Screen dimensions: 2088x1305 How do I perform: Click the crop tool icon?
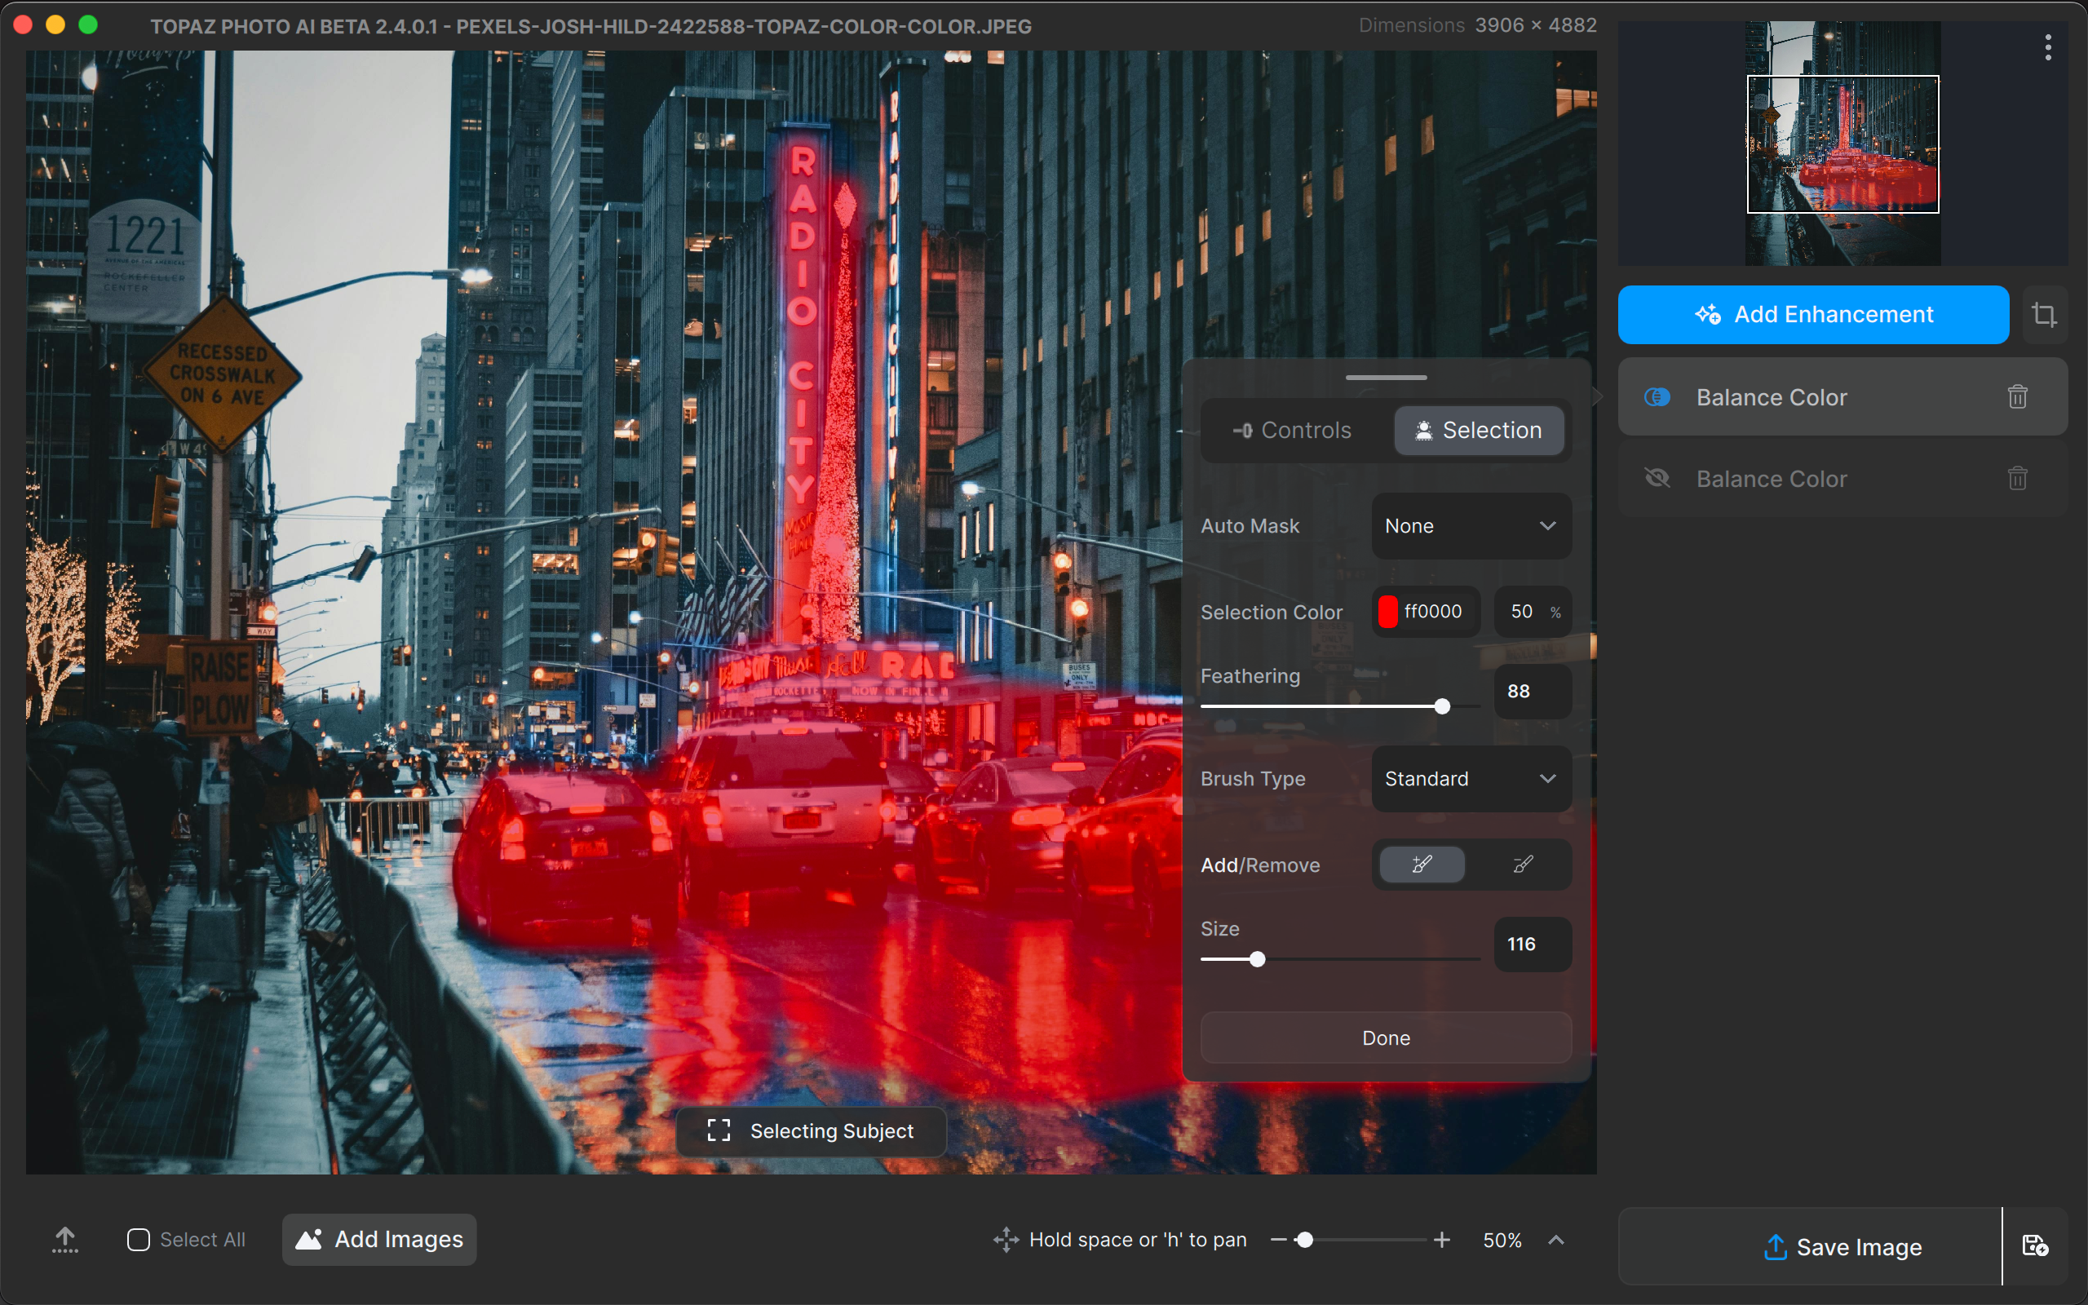click(2043, 314)
